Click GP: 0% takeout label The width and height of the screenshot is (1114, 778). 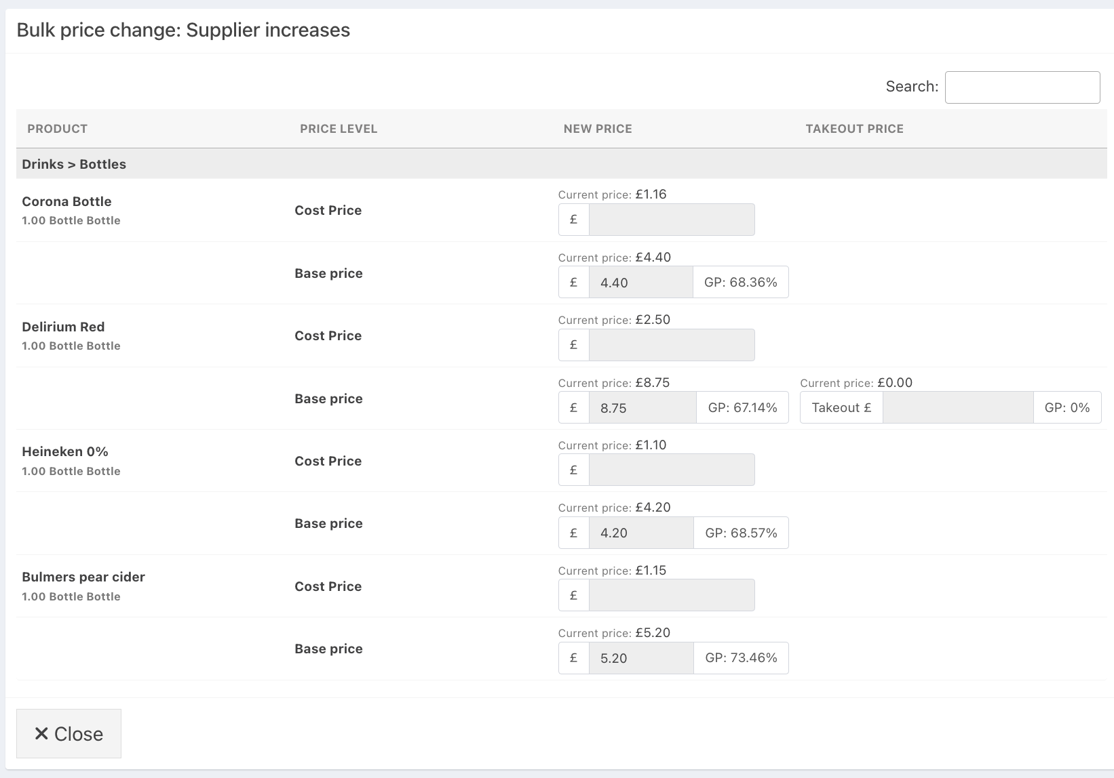pos(1067,407)
